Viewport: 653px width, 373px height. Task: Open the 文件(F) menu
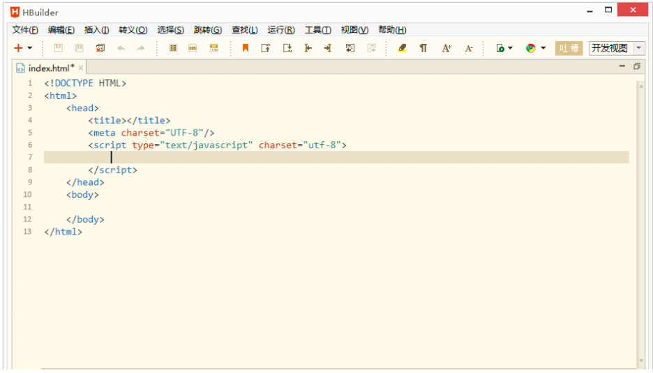25,30
